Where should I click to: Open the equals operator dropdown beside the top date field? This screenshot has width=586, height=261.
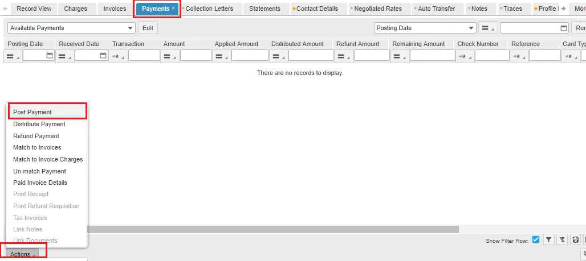[x=488, y=28]
